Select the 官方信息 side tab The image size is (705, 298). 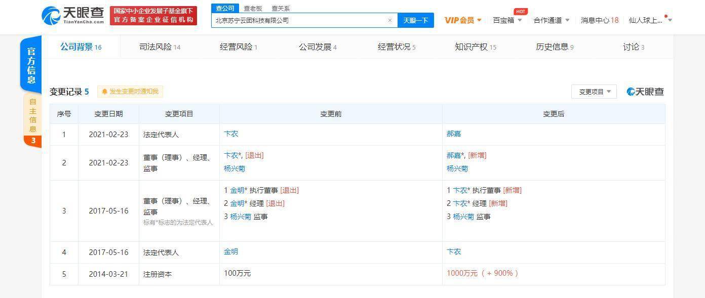[x=31, y=65]
